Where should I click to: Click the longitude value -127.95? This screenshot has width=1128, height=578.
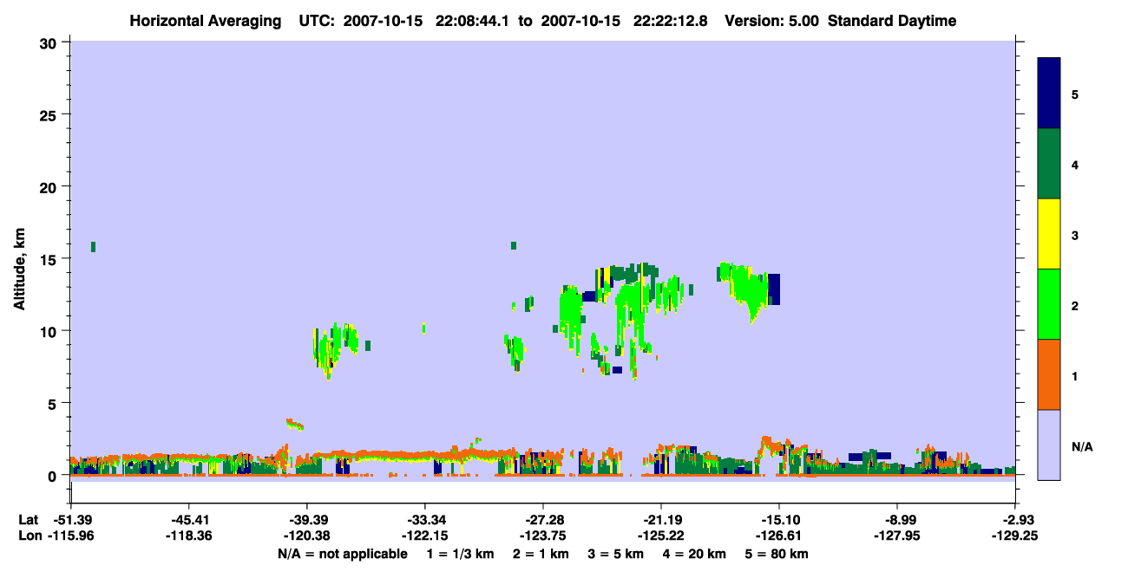(897, 536)
